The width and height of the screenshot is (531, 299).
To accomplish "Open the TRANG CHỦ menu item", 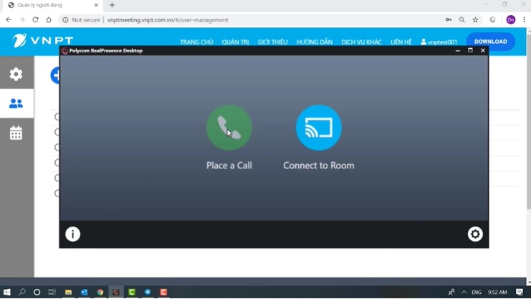I will point(196,42).
